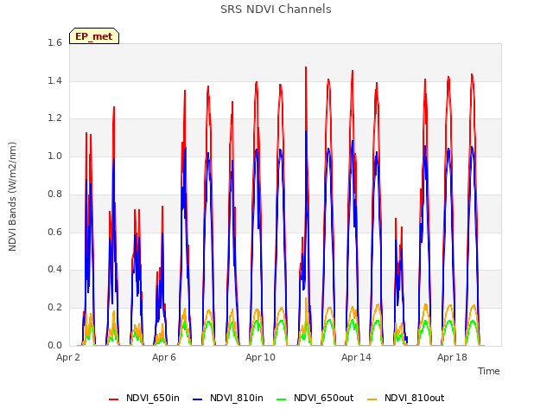Click the green NDVI_650out legend swatch
The image size is (553, 415).
click(281, 399)
